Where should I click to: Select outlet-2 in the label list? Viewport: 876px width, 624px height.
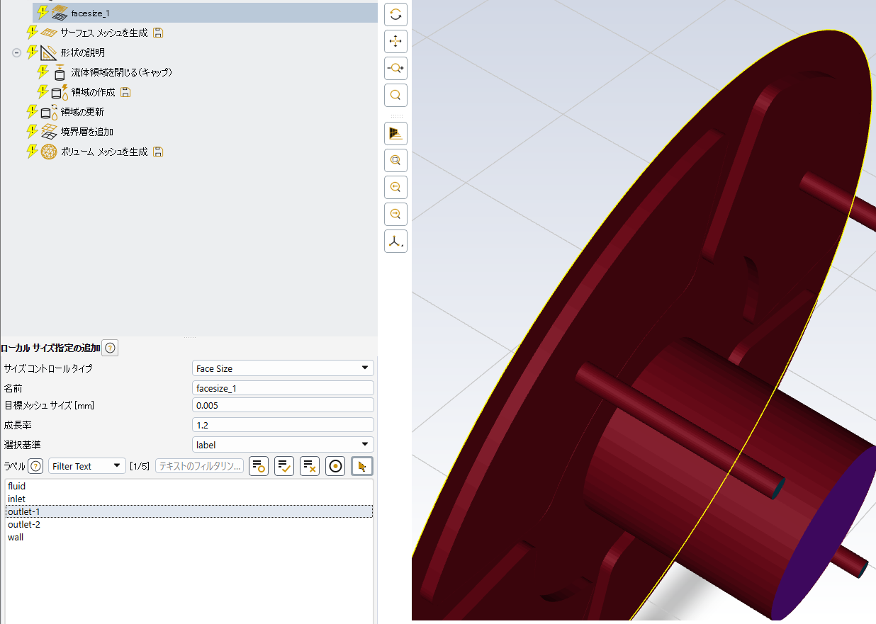(189, 525)
